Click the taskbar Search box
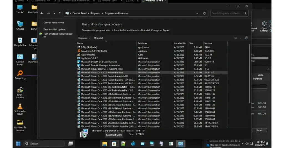 44,144
